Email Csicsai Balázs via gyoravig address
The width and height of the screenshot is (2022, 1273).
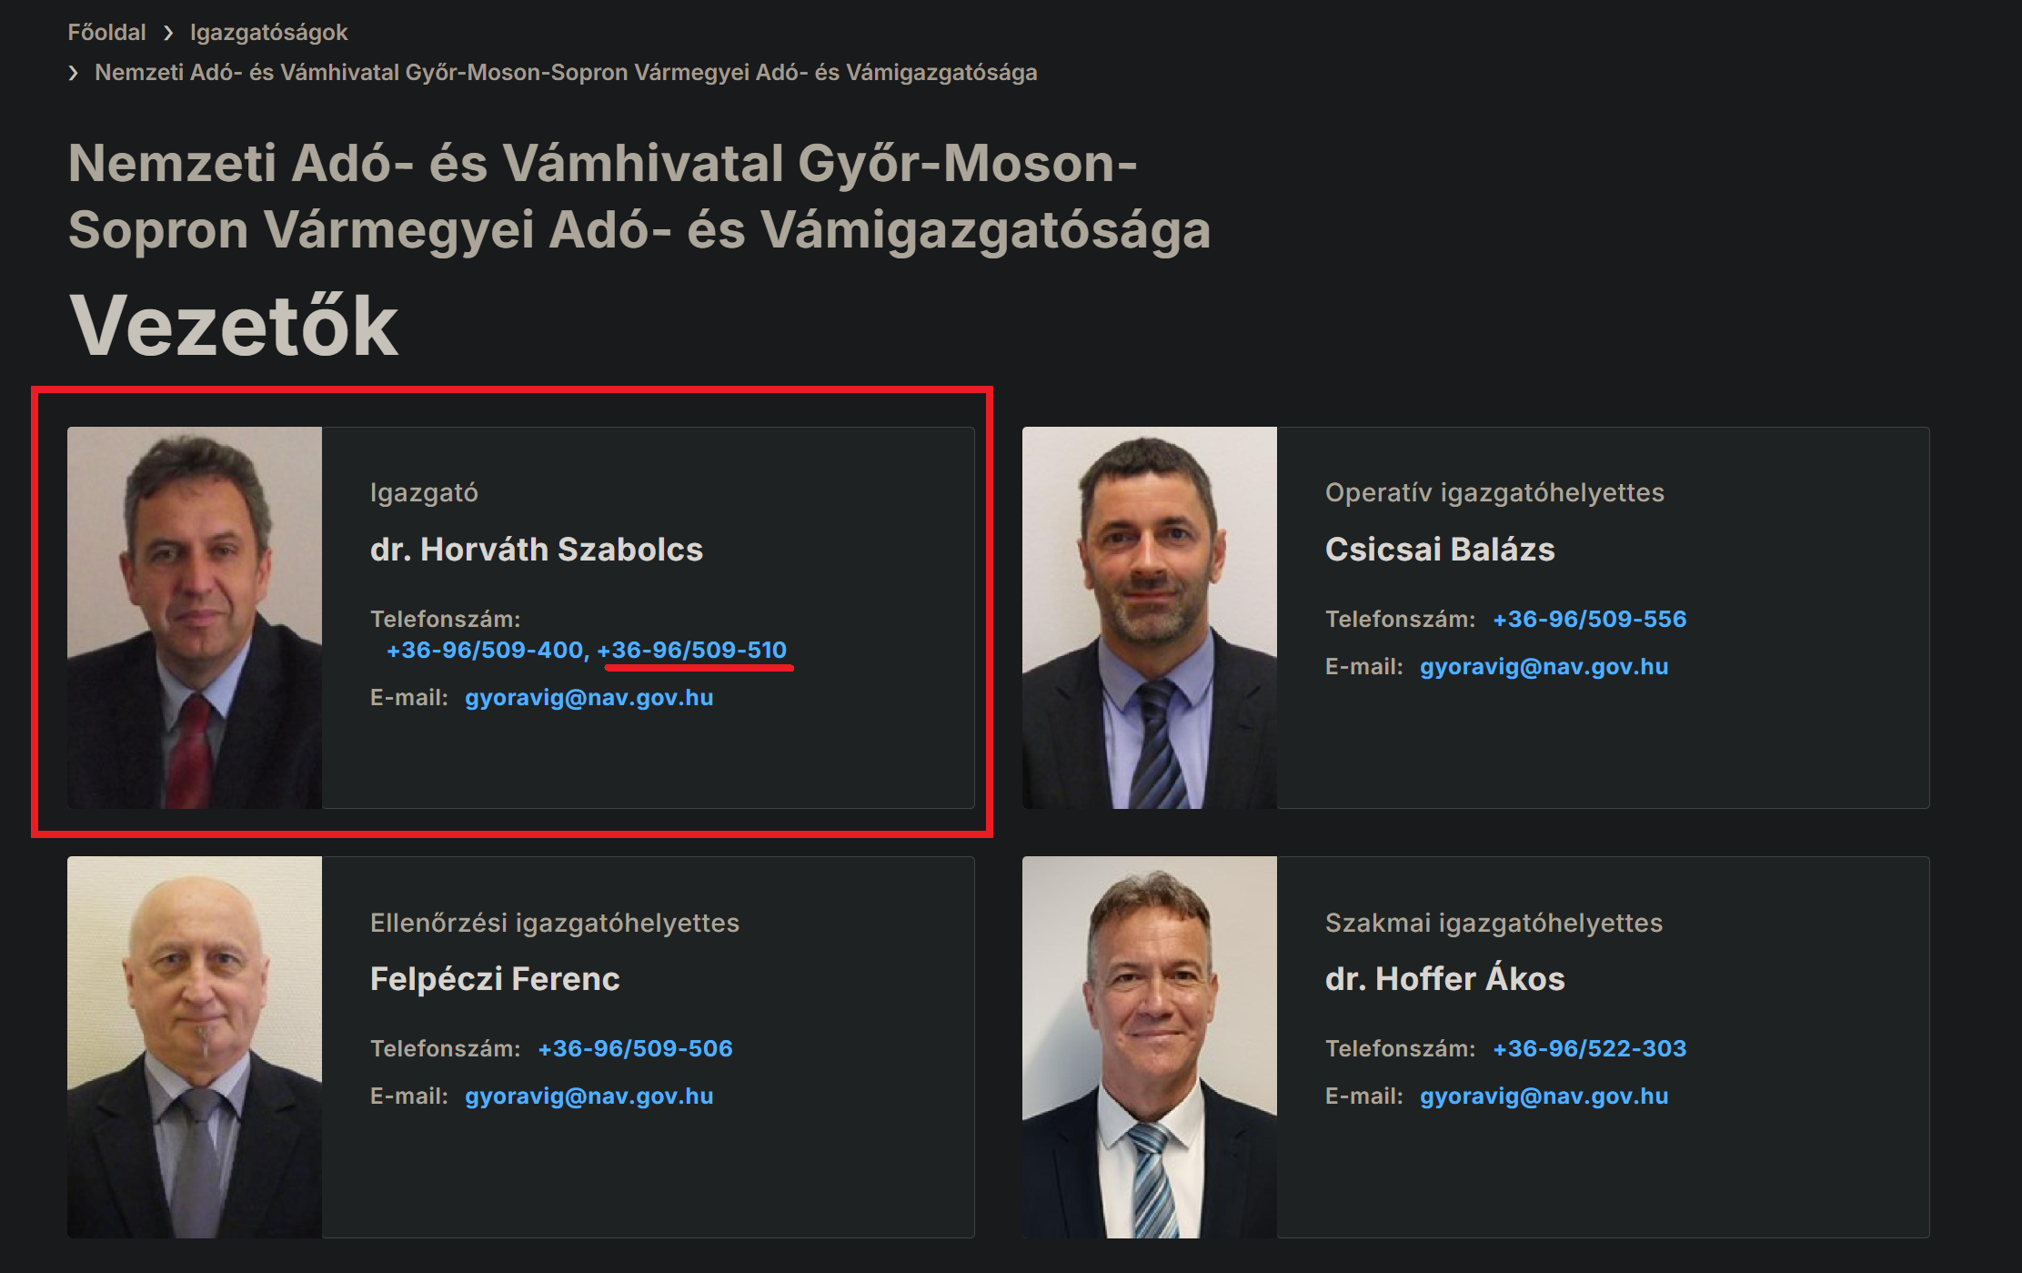[x=1544, y=667]
